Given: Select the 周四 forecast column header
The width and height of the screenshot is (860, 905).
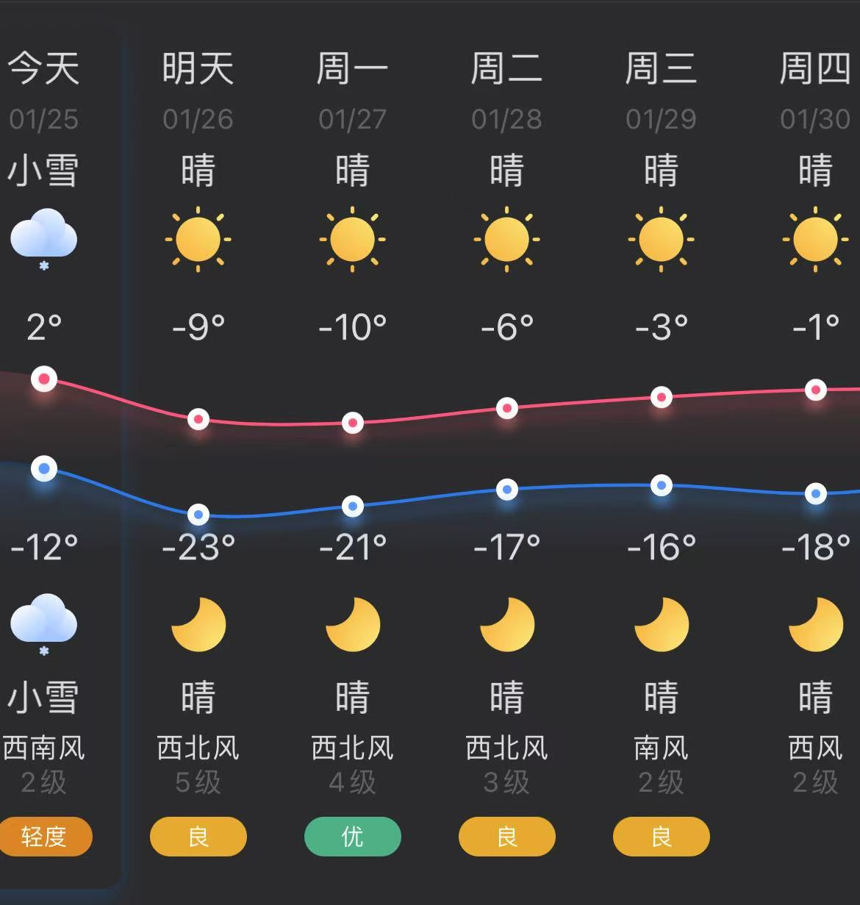Looking at the screenshot, I should pos(816,69).
